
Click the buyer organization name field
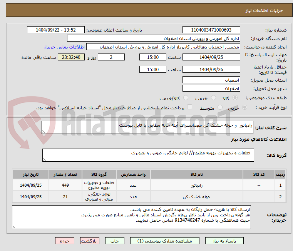[x=154, y=38]
